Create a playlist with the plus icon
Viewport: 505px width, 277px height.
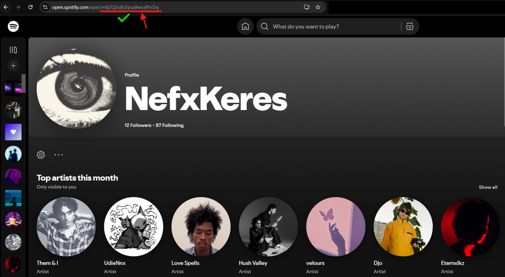pos(13,66)
